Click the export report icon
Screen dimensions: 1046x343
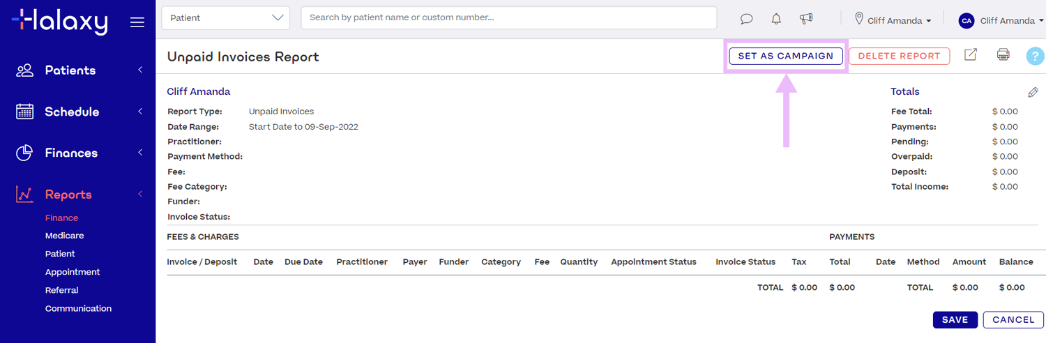pos(971,55)
